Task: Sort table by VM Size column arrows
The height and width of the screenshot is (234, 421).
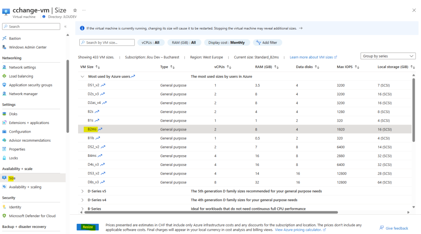Action: coord(98,67)
